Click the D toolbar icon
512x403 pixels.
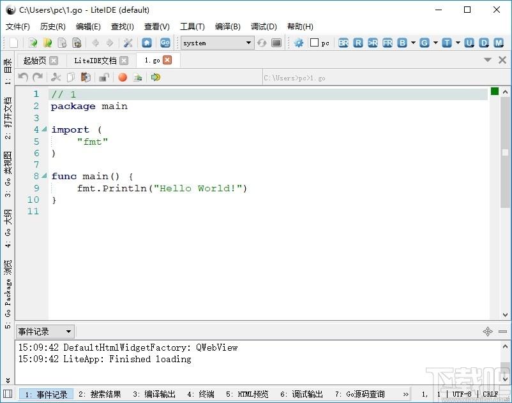click(484, 43)
